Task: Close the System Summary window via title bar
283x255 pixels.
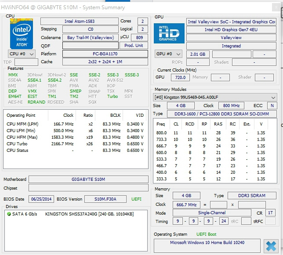Action: 276,7
